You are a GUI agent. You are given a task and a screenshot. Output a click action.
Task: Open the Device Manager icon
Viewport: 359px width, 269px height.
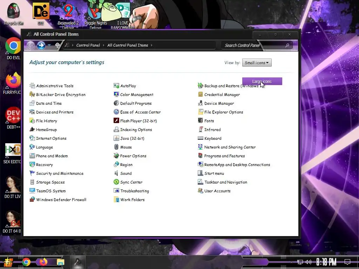click(x=200, y=103)
